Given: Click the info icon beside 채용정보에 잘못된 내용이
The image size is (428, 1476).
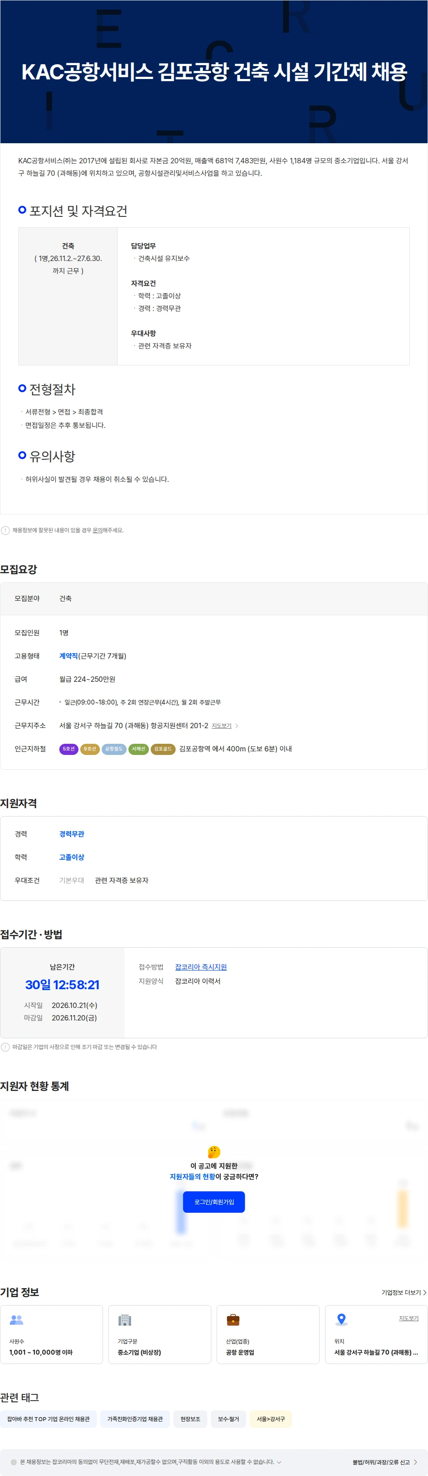Looking at the screenshot, I should click(5, 531).
